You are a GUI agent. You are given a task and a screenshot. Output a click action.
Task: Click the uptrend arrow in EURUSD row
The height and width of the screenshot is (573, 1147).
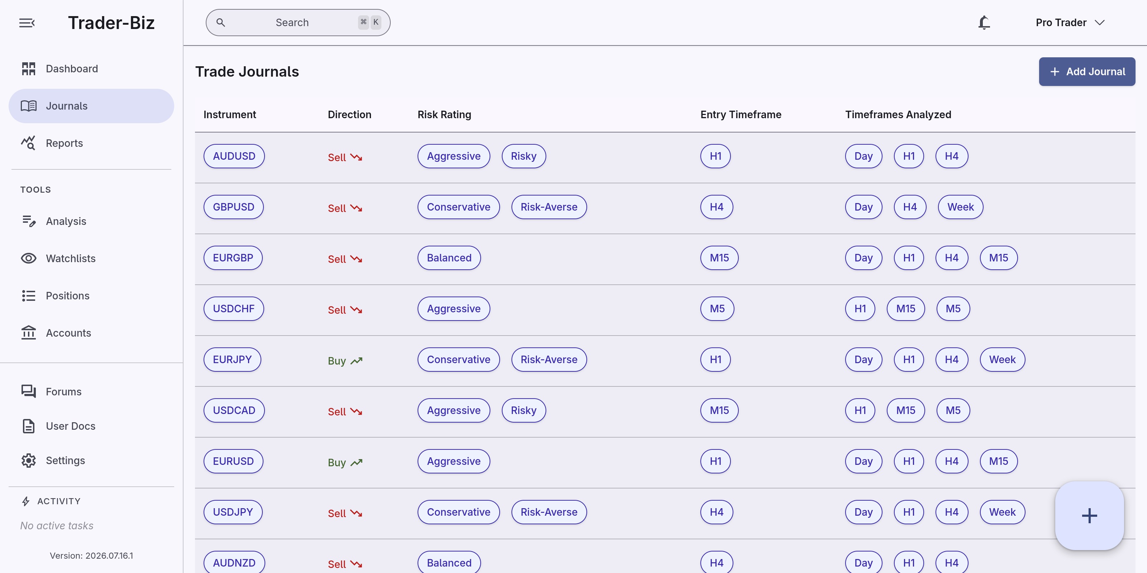pyautogui.click(x=356, y=463)
